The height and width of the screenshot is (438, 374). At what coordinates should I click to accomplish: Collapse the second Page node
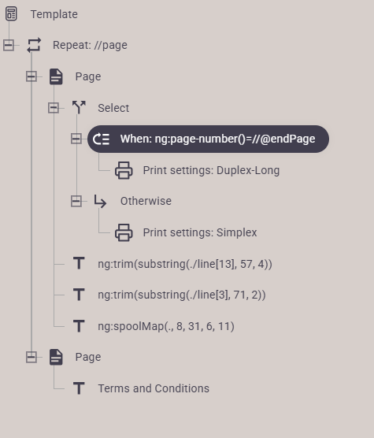[31, 357]
